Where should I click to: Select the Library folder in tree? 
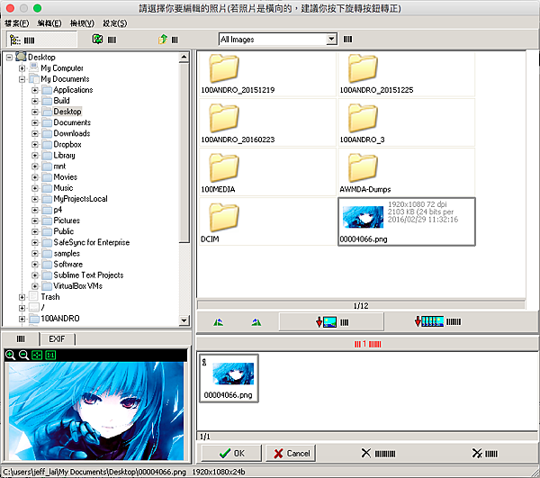click(65, 156)
